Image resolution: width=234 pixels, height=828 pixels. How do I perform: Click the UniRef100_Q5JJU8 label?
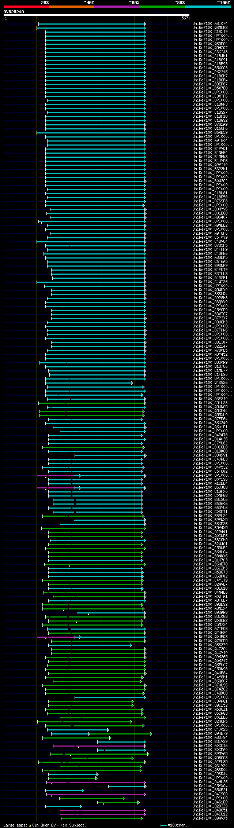(x=210, y=487)
